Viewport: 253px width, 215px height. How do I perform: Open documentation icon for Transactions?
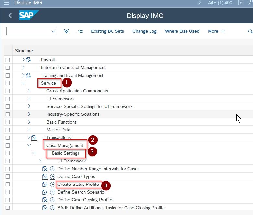click(x=34, y=138)
